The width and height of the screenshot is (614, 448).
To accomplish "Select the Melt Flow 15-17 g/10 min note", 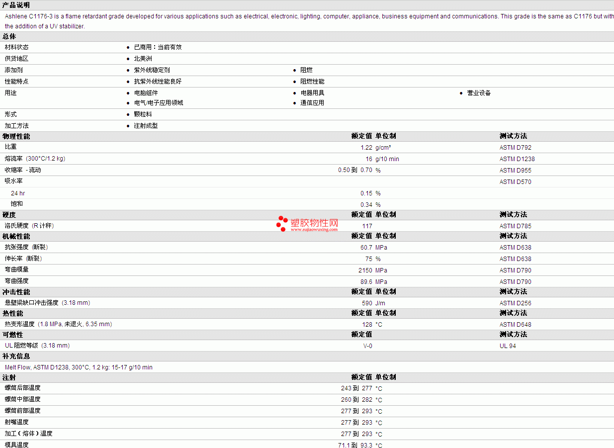I will pyautogui.click(x=79, y=367).
